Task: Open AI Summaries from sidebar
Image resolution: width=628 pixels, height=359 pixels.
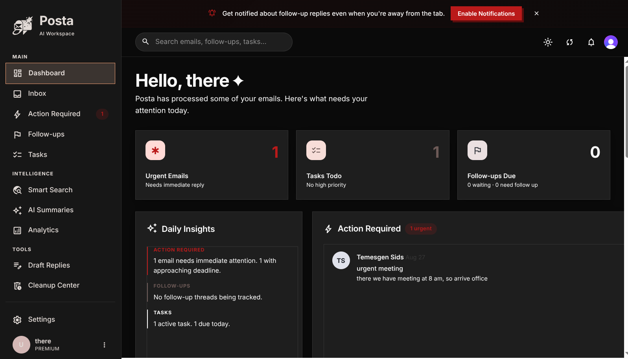Action: 60,210
